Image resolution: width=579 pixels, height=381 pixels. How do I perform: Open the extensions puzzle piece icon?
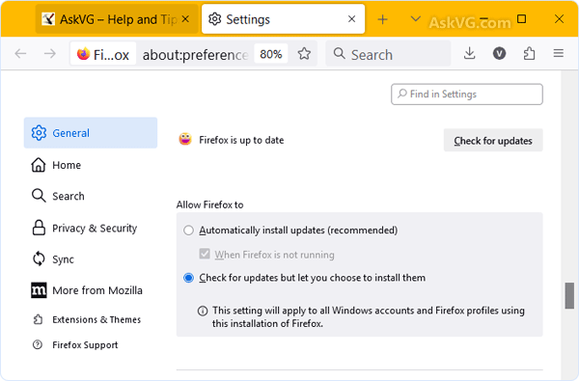(529, 53)
